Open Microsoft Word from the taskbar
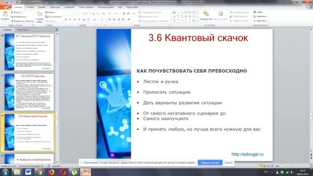Viewport: 313px width, 176px height. [x=28, y=172]
